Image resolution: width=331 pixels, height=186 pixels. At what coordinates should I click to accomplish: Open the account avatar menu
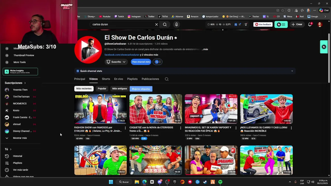coord(320,24)
